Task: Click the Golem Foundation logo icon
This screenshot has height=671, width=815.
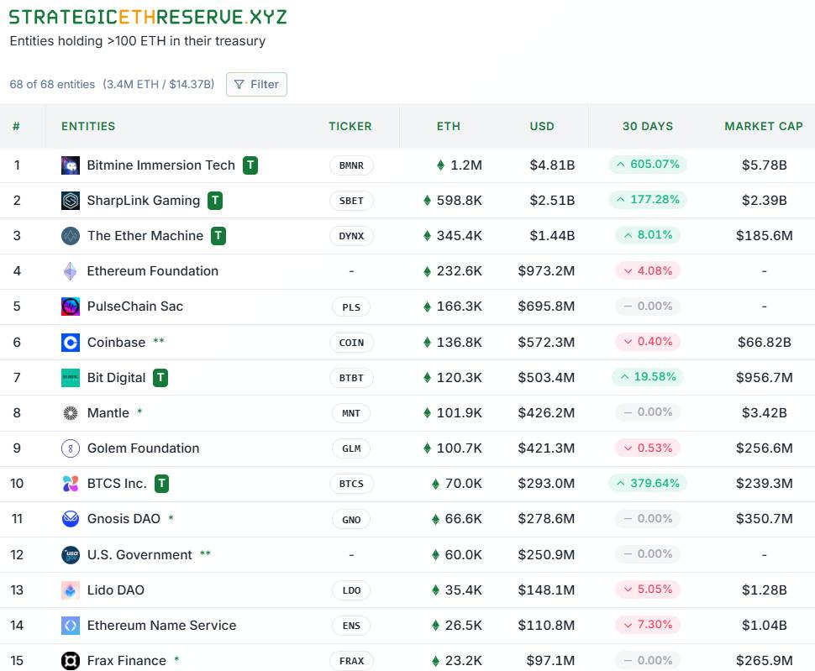Action: 71,448
